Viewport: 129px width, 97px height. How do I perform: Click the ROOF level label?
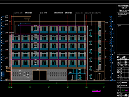(x=106, y=23)
